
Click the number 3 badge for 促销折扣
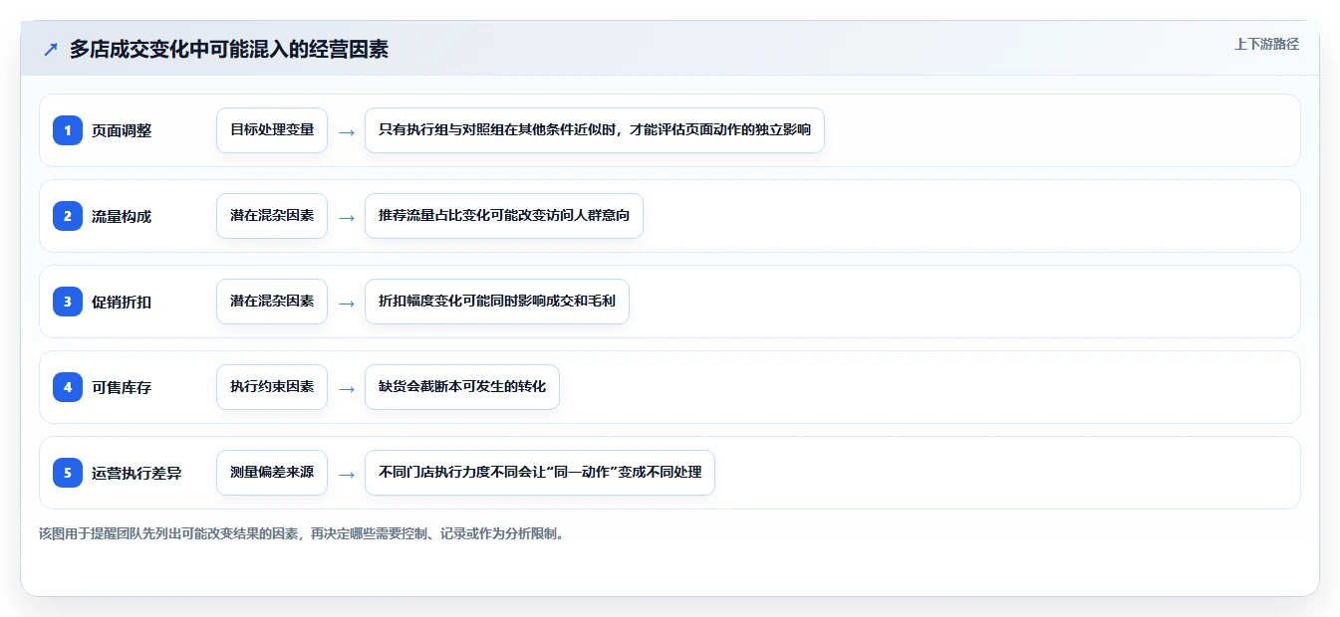68,302
